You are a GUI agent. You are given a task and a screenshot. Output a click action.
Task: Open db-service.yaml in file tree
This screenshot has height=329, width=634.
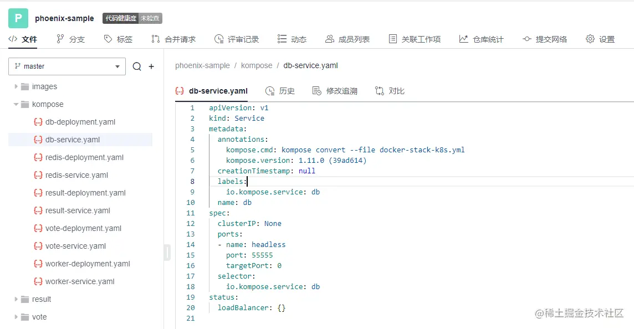(80, 140)
